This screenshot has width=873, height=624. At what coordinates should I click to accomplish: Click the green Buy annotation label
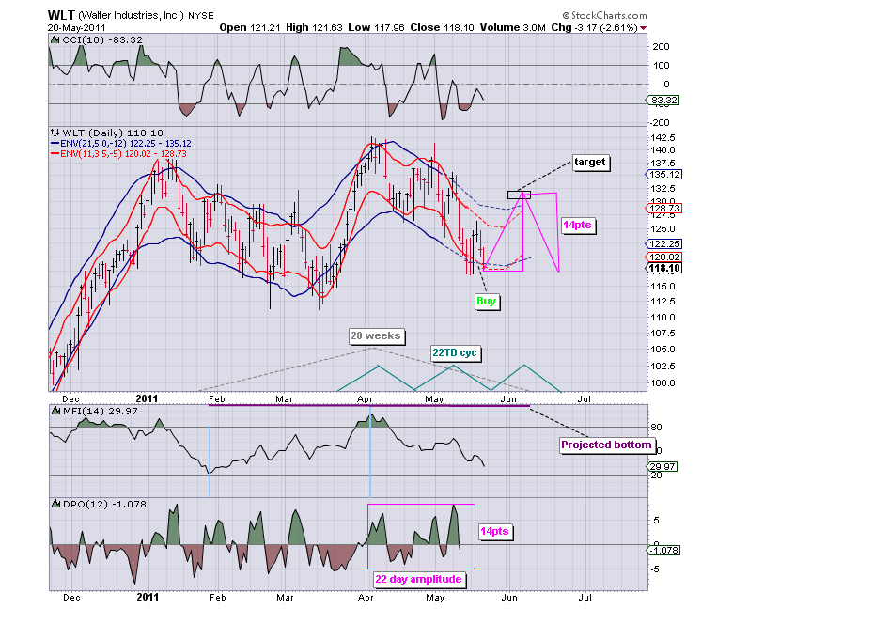pyautogui.click(x=486, y=301)
